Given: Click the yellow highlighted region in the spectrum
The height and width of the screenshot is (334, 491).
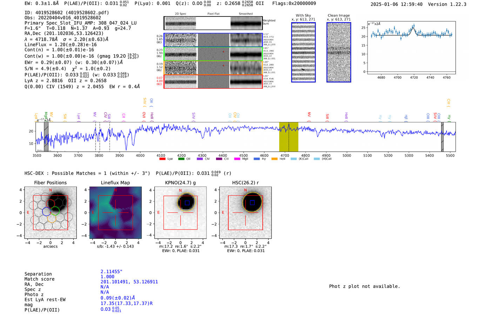Looking at the screenshot, I should point(288,137).
